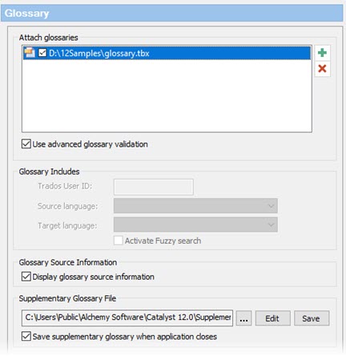Browse for supplementary glossary with ellipsis button

click(x=243, y=318)
